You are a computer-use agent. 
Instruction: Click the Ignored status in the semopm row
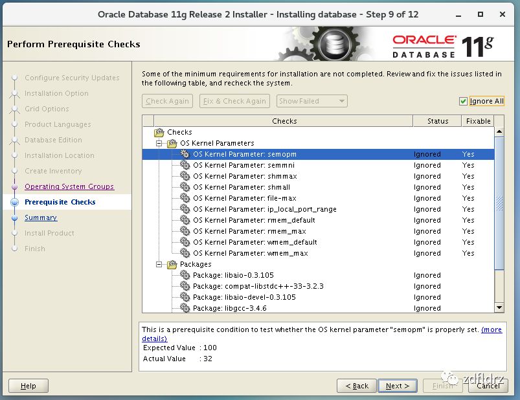[427, 154]
